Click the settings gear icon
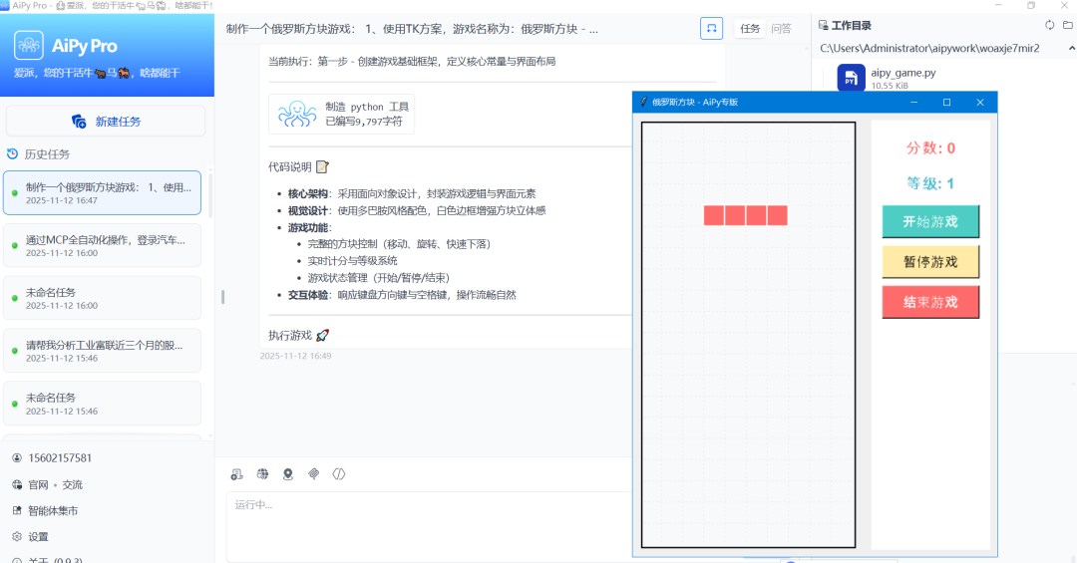This screenshot has width=1077, height=563. (17, 537)
